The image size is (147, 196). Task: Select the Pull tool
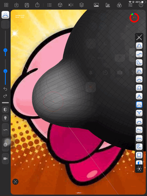click(139, 147)
